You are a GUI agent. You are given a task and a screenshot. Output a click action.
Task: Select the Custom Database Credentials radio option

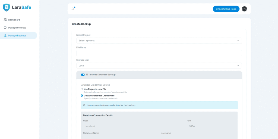coord(82,95)
